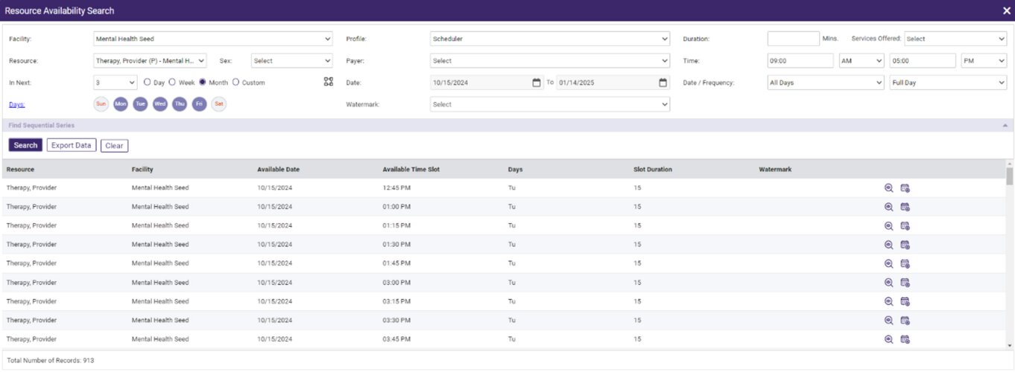Click schedule calendar icon for 01:00 PM slot
The width and height of the screenshot is (1015, 372).
pyautogui.click(x=905, y=207)
